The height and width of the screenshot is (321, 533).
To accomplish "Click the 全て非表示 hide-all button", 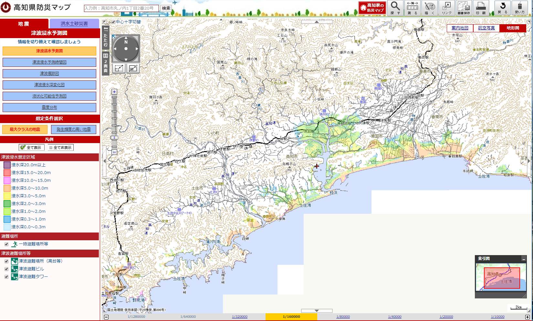I will [60, 148].
